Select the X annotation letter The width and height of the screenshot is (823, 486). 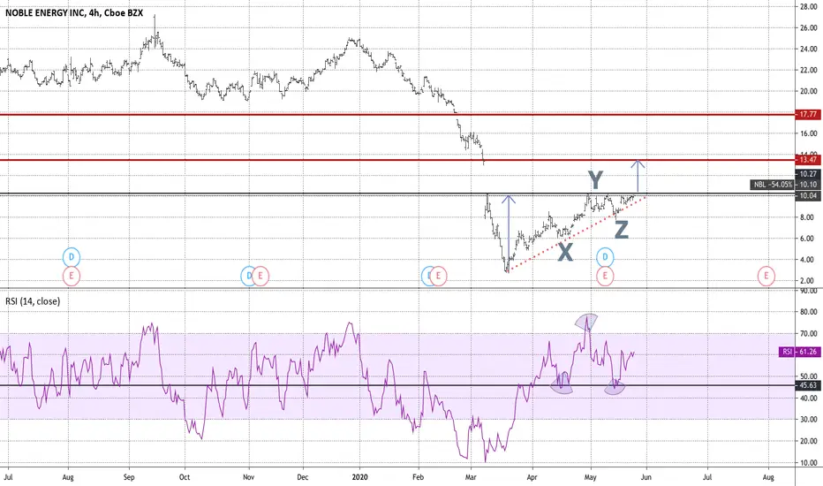565,253
